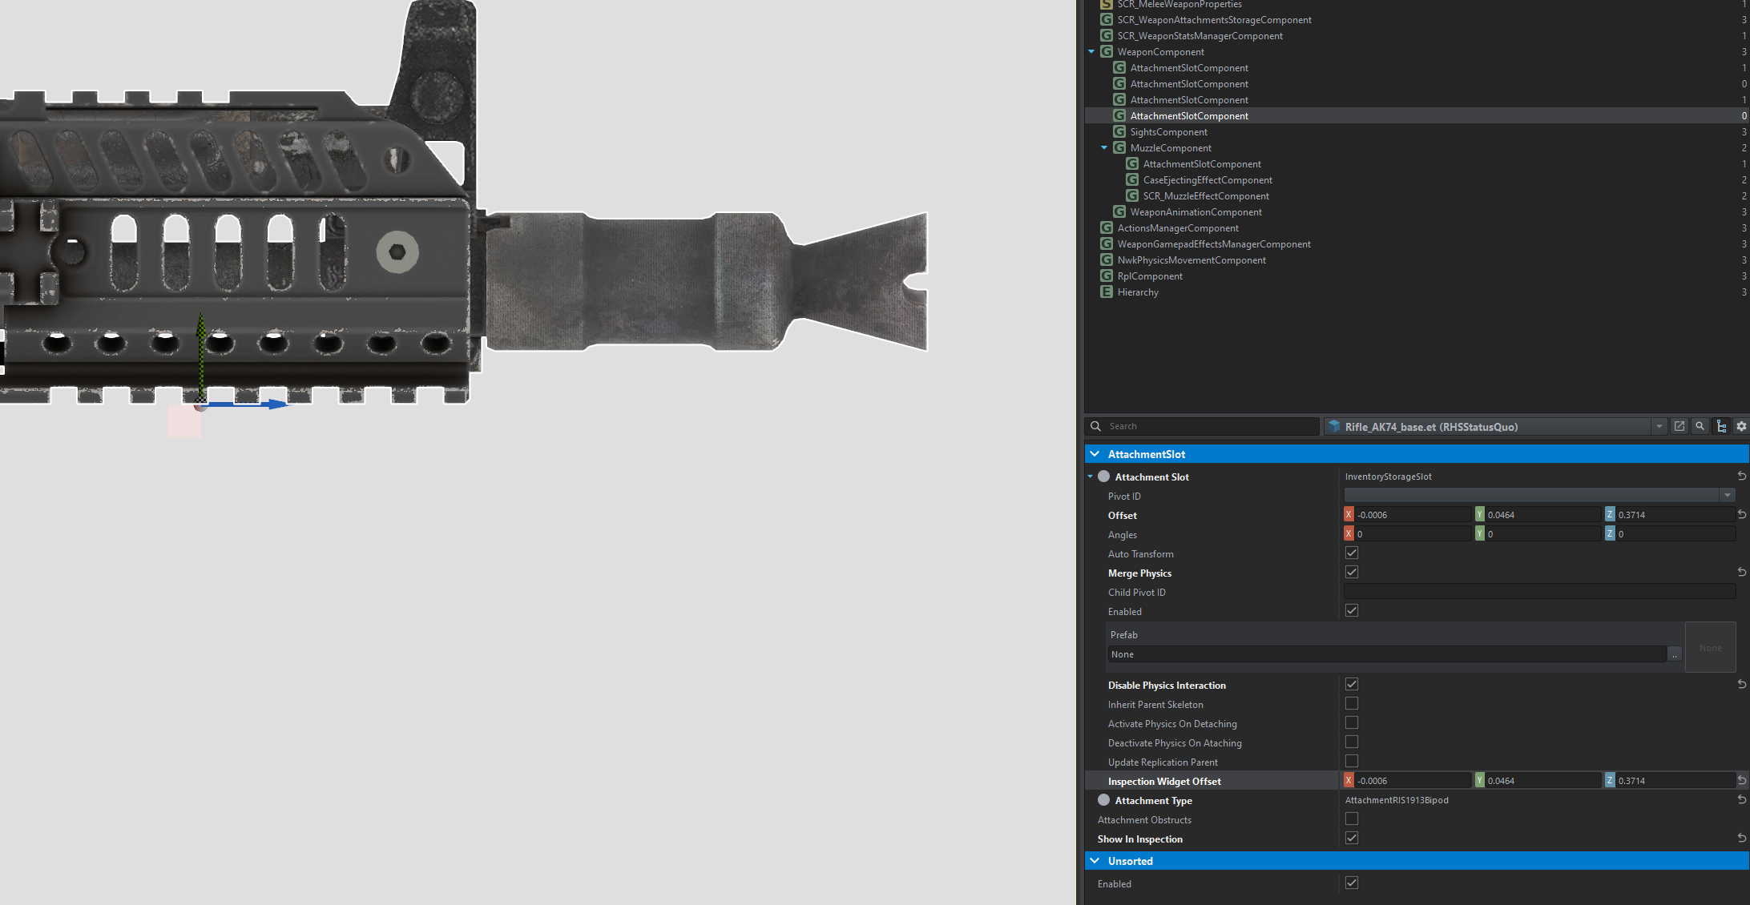Open the properties settings gear

1741,427
